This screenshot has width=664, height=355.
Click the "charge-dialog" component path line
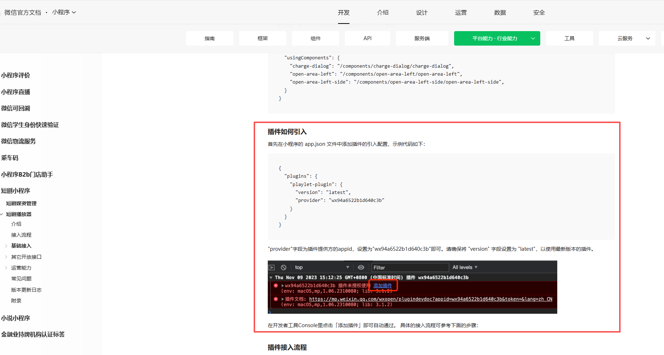click(372, 66)
